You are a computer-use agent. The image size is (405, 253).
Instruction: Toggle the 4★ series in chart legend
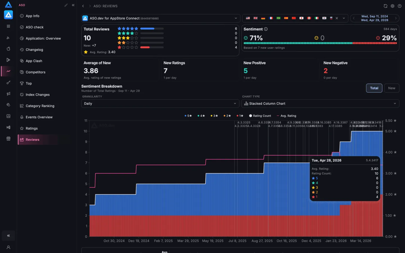(x=201, y=116)
